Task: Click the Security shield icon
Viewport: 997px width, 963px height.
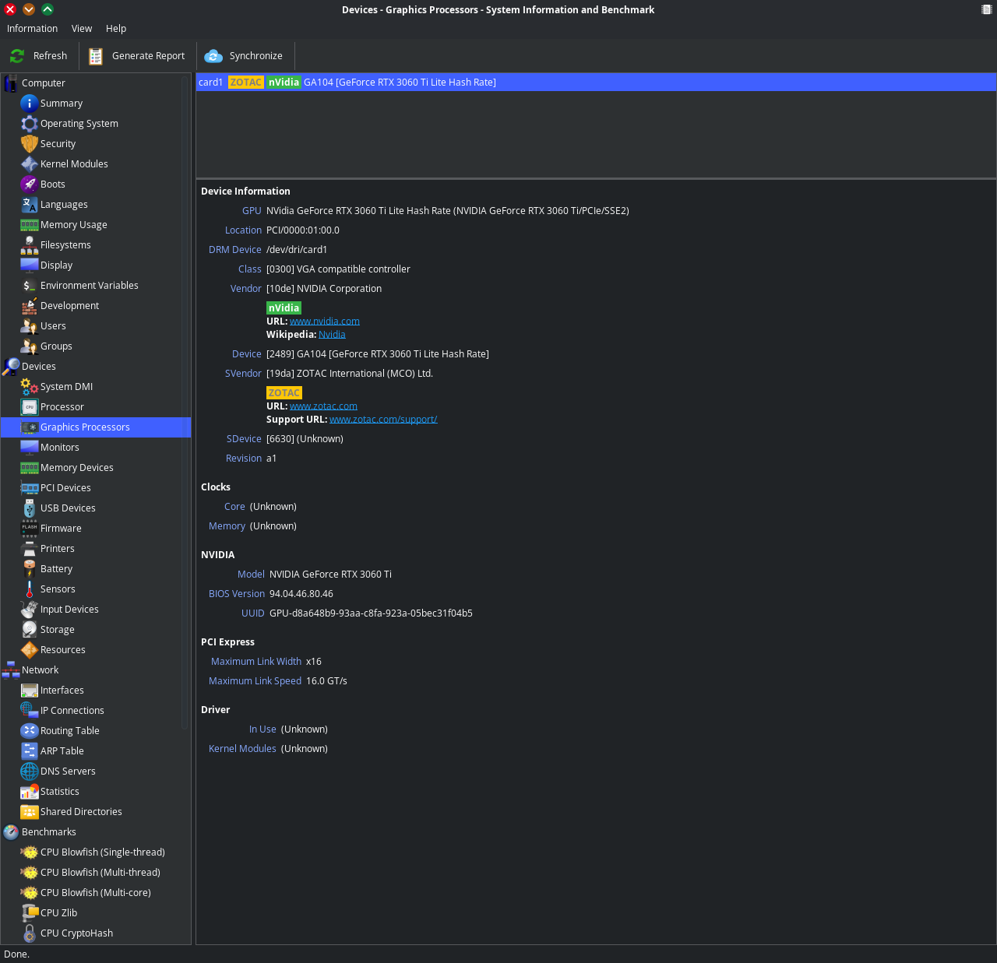Action: (30, 144)
